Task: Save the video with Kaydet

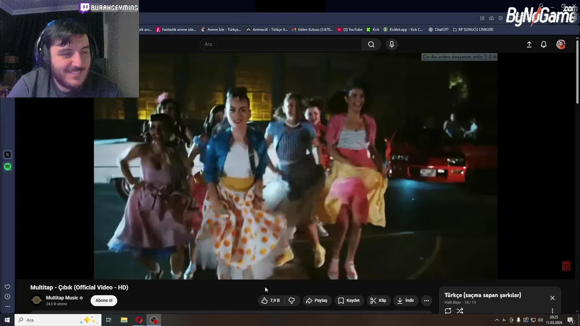Action: pyautogui.click(x=349, y=301)
